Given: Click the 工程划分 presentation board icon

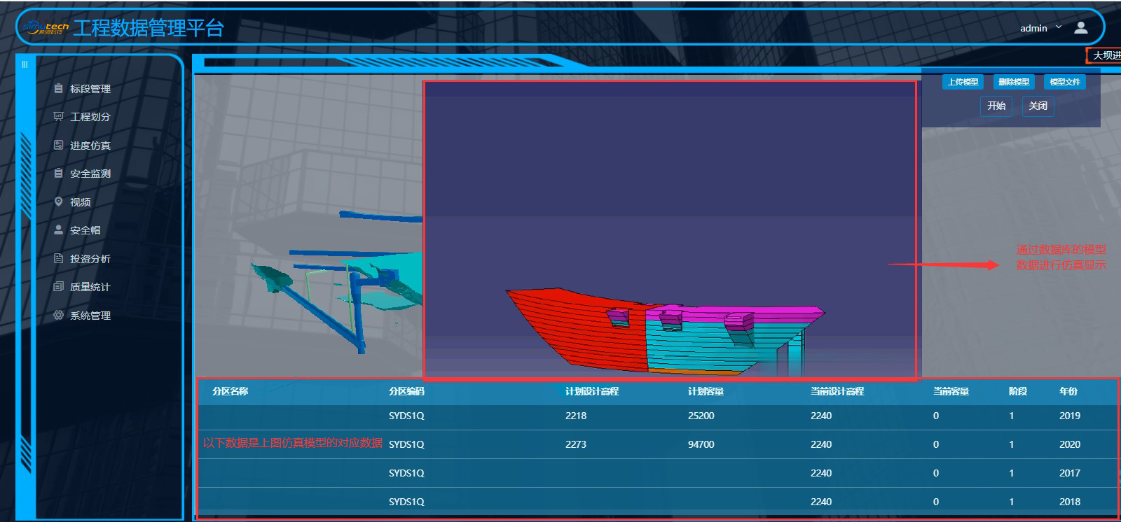Looking at the screenshot, I should 59,116.
